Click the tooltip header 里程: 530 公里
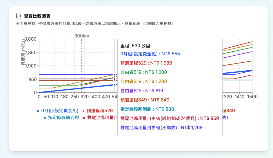Viewport: 273px width, 158px height. click(135, 46)
